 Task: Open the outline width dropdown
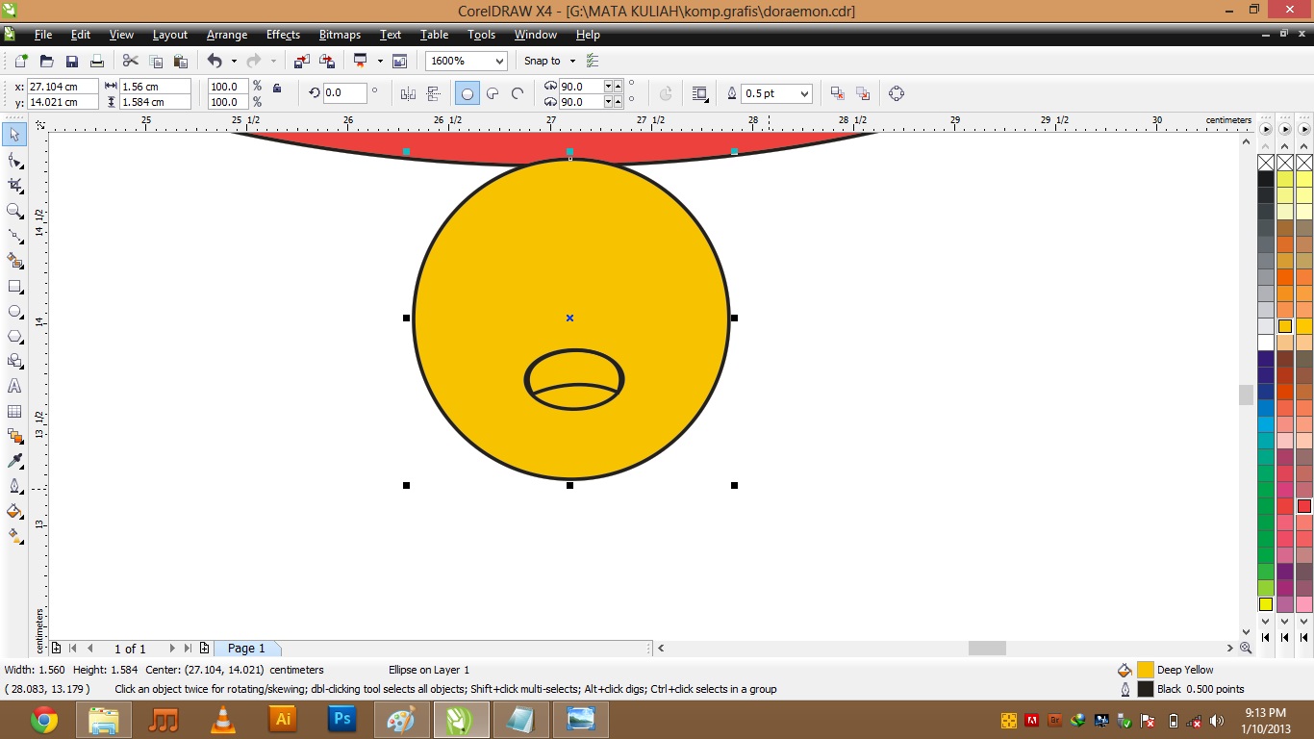click(805, 93)
